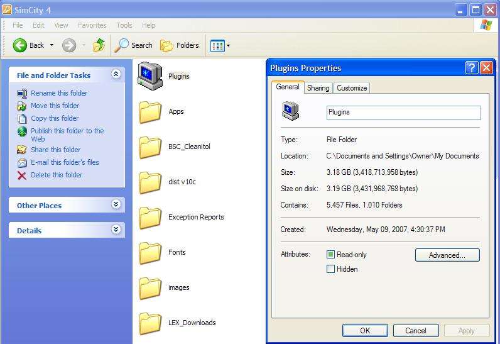Image resolution: width=500 pixels, height=344 pixels.
Task: Switch to the General tab
Action: (x=288, y=87)
